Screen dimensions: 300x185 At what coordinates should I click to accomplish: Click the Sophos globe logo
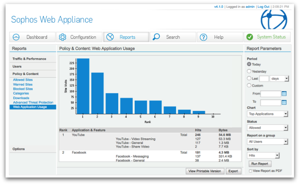274,19
